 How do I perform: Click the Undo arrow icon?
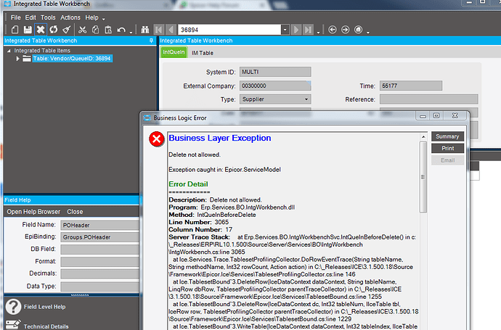tap(121, 30)
